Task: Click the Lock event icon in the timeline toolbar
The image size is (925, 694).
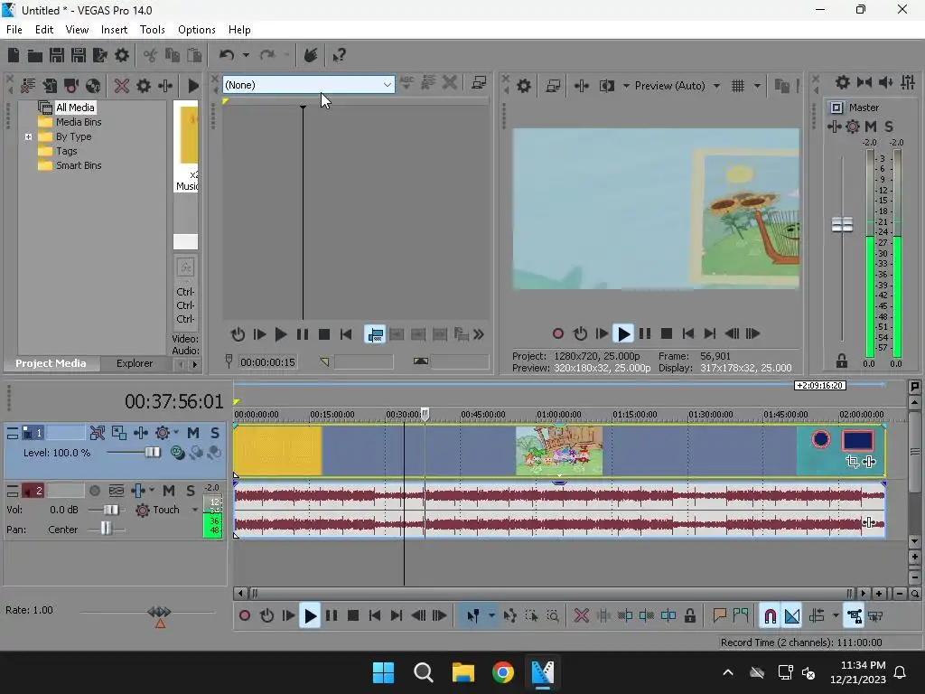Action: click(x=690, y=615)
